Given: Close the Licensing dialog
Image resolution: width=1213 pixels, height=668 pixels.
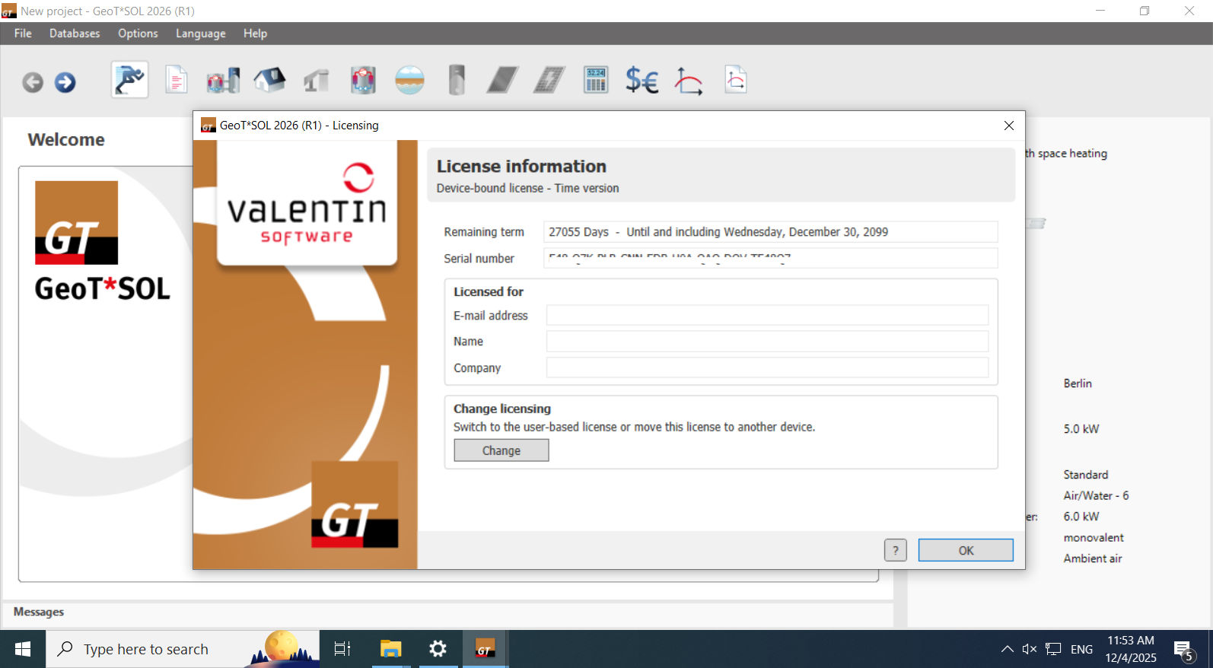Looking at the screenshot, I should 1009,126.
